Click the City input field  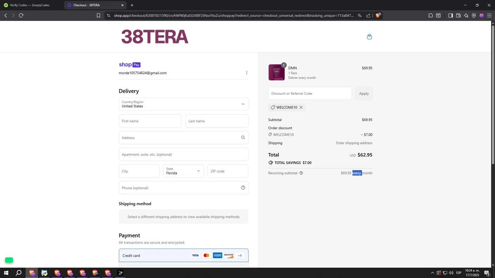pos(139,171)
